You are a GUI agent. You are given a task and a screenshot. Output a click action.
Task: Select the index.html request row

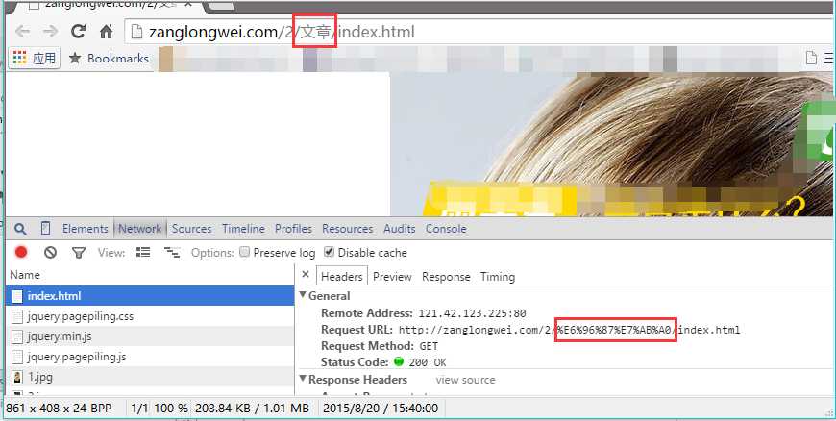pyautogui.click(x=150, y=296)
